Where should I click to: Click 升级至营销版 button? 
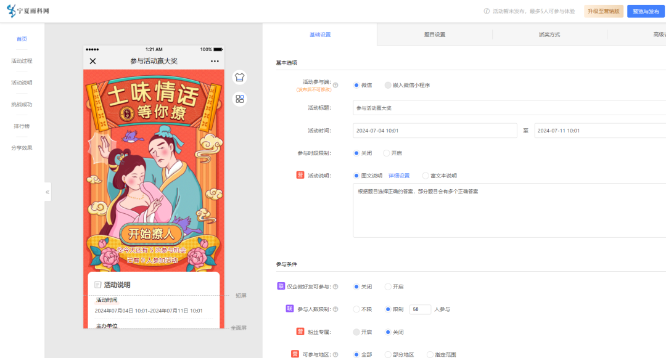(604, 12)
